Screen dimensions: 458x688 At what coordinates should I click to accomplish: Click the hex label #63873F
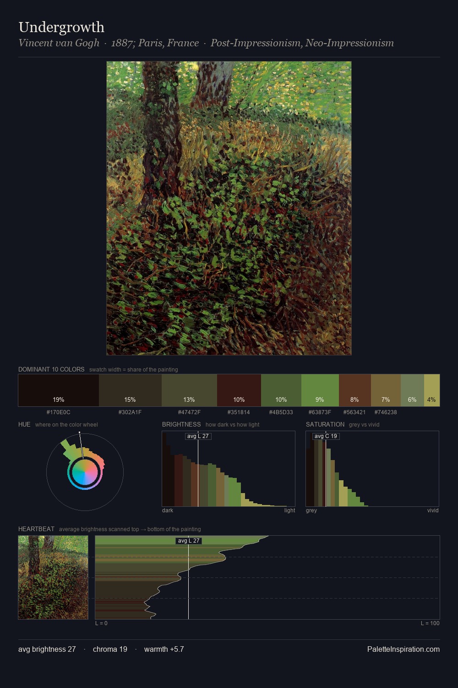320,412
